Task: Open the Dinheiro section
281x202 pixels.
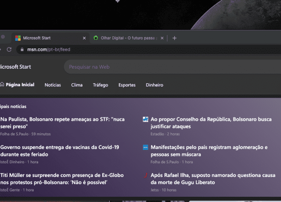Action: pos(154,85)
